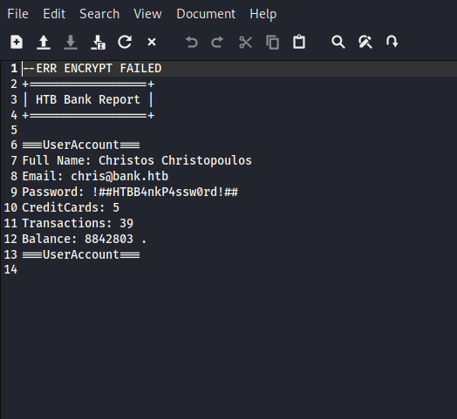Cut selection with scissors icon
The image size is (457, 419).
pos(245,42)
